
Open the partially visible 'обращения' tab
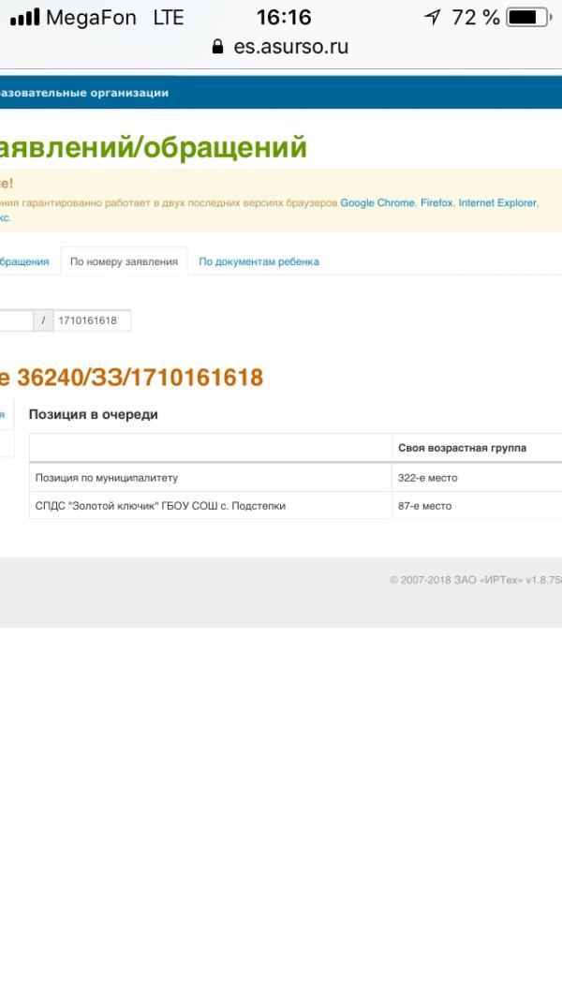pos(24,261)
